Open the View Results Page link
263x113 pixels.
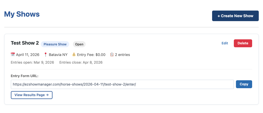click(x=32, y=95)
